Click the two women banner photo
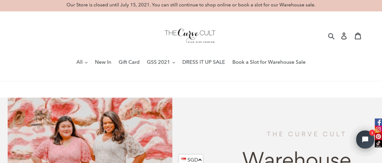 tap(90, 130)
